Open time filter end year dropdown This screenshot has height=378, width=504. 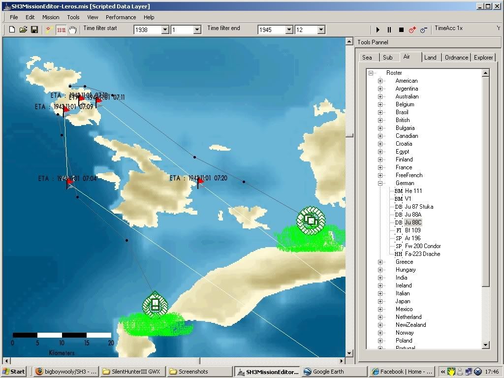289,30
